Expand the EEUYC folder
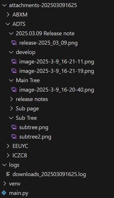The height and width of the screenshot is (198, 114). click(x=8, y=146)
